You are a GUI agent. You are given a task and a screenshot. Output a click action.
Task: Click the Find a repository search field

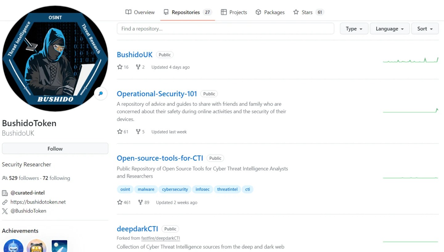click(225, 29)
